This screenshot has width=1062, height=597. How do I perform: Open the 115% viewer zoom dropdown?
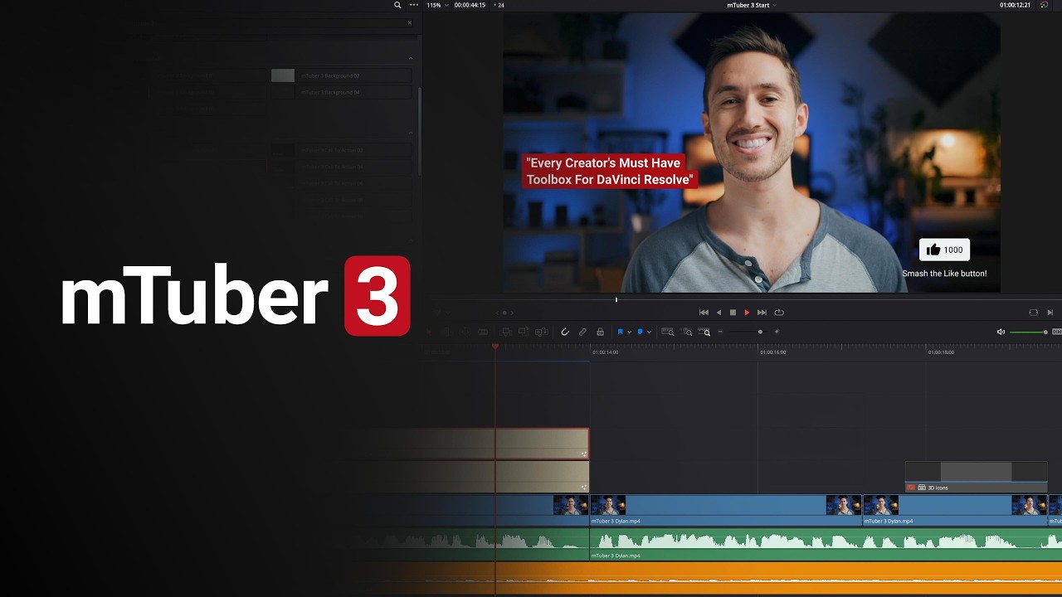pyautogui.click(x=437, y=5)
